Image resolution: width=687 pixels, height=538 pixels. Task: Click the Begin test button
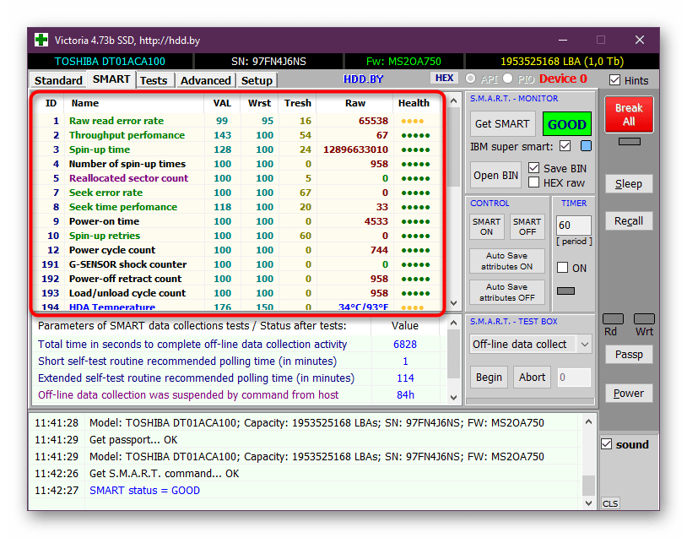click(x=489, y=378)
